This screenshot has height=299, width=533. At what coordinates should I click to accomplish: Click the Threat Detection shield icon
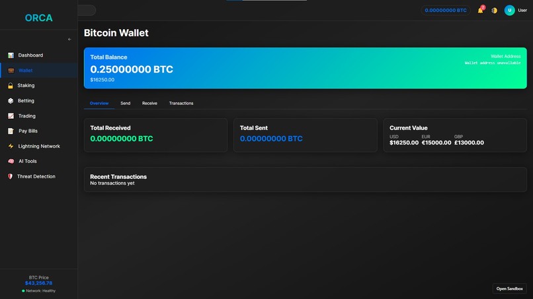click(10, 176)
